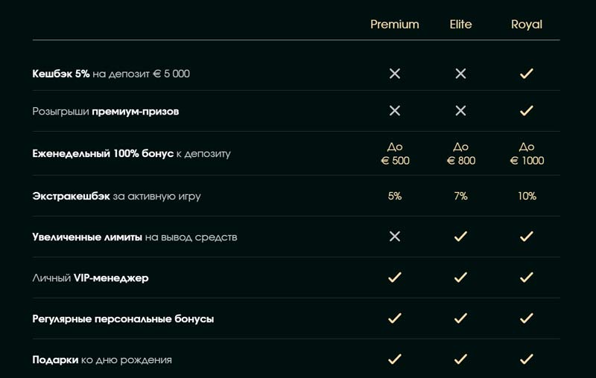
Task: Click the Premium checkmark for Подарки ко дню рождения
Action: 395,359
